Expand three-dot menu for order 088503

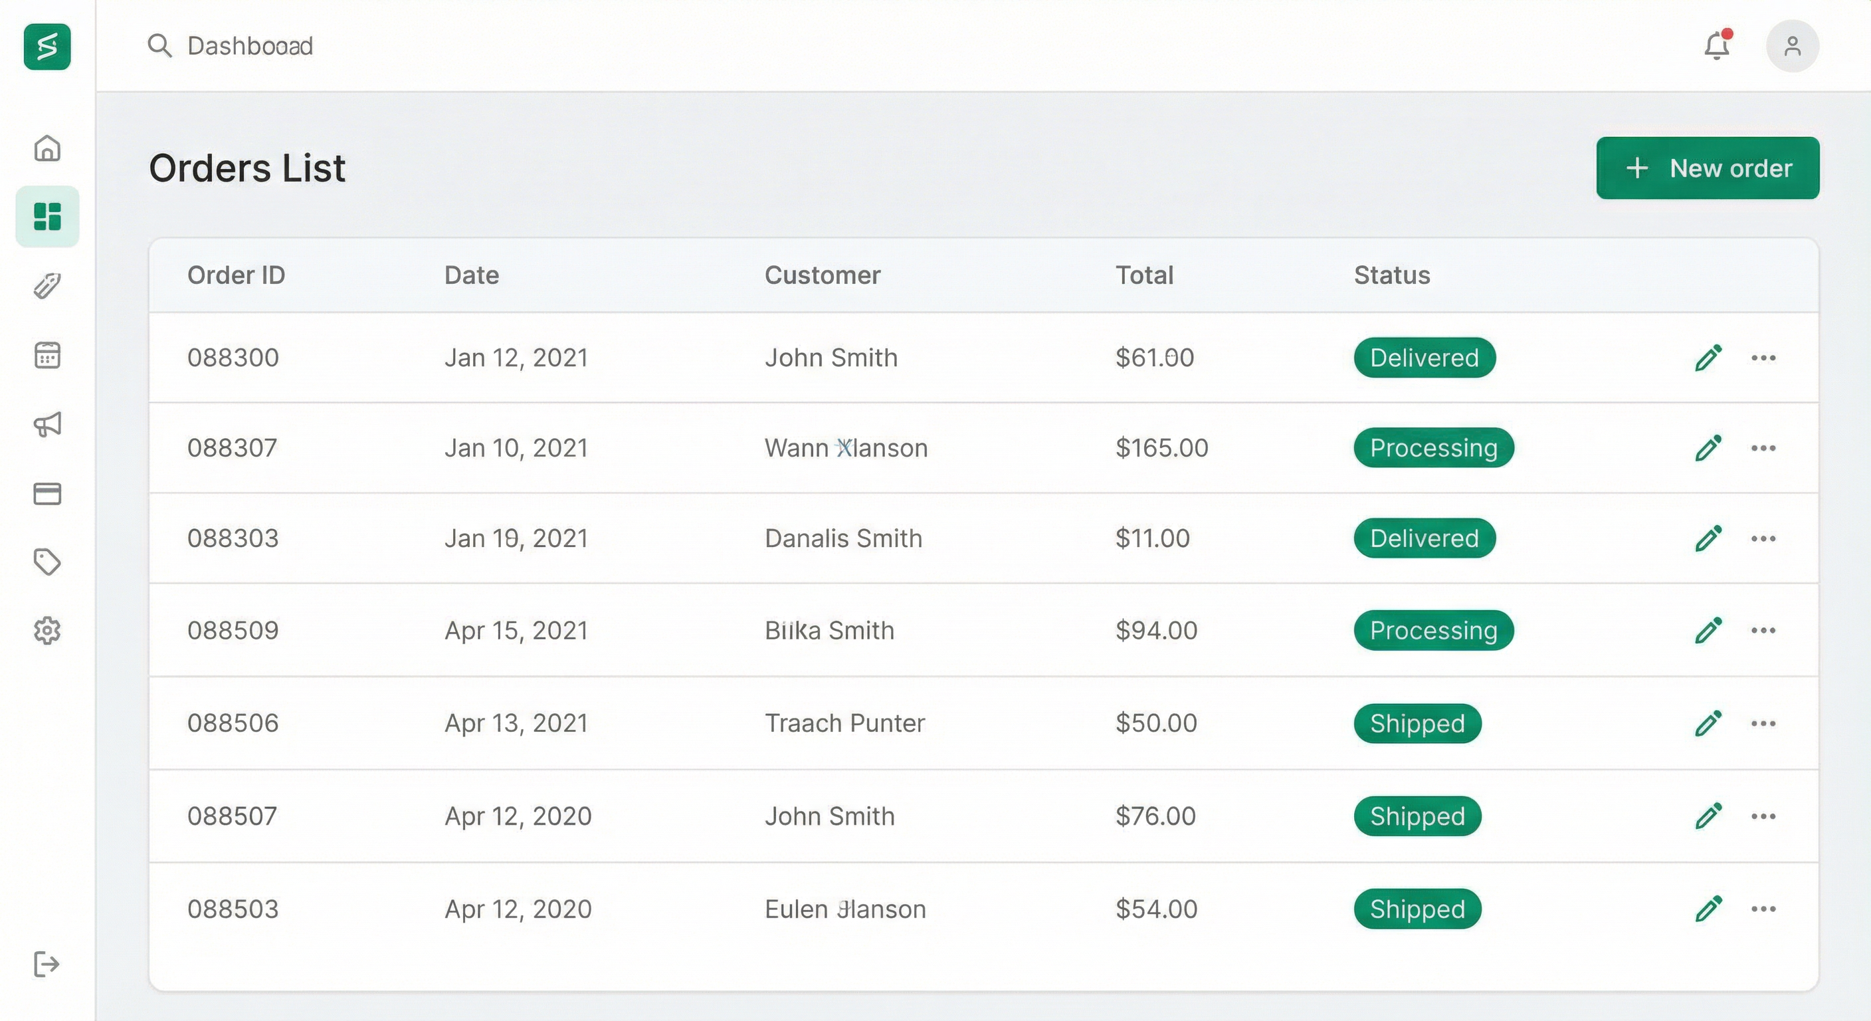click(x=1763, y=909)
